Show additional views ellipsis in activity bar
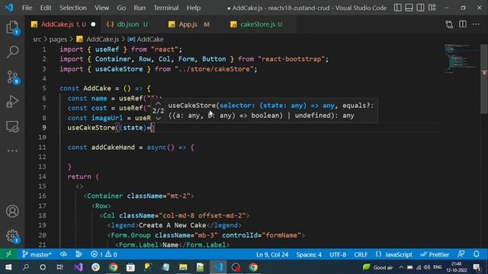The image size is (488, 274). pos(12,151)
